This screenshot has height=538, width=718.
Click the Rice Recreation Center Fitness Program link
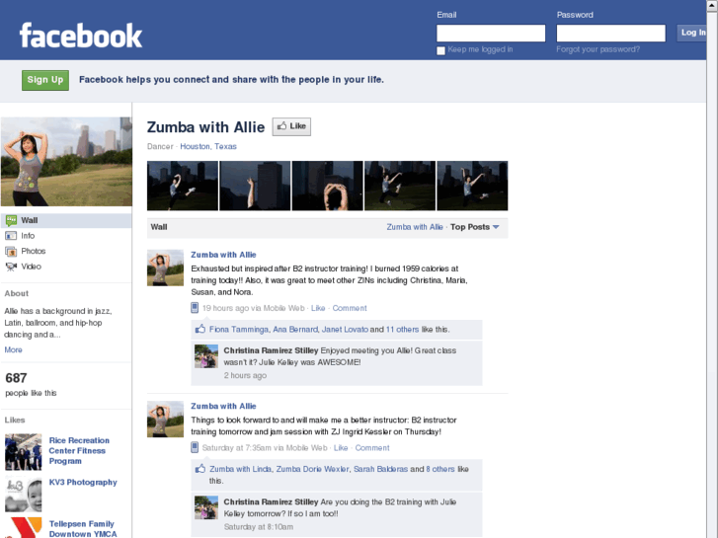(79, 450)
